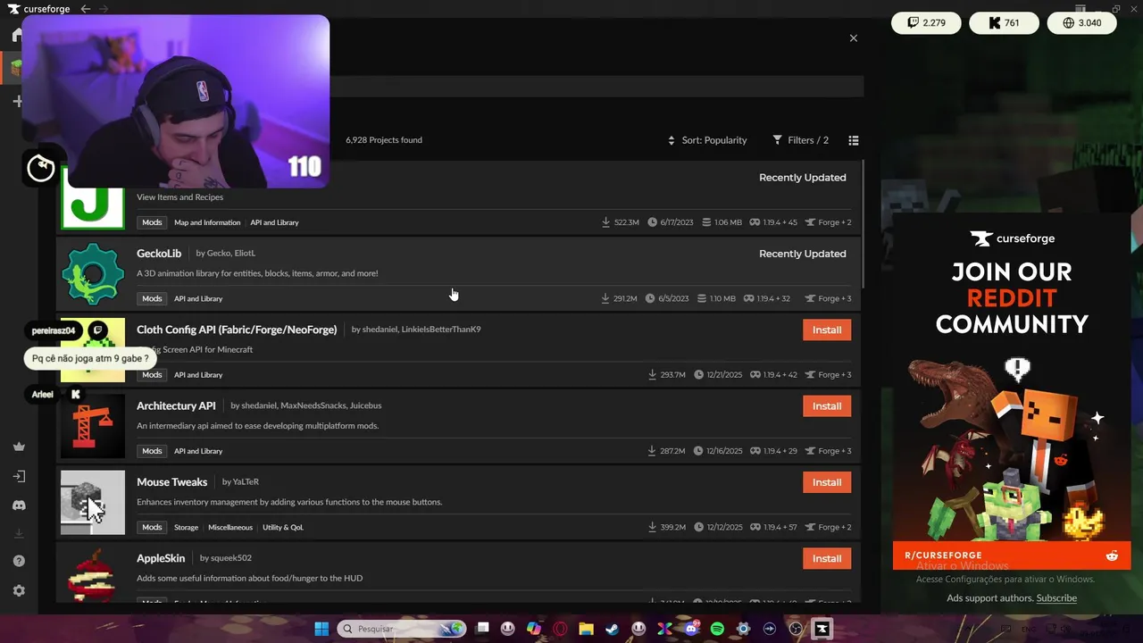Switch list layout using view icon
This screenshot has height=643, width=1143.
(x=854, y=140)
